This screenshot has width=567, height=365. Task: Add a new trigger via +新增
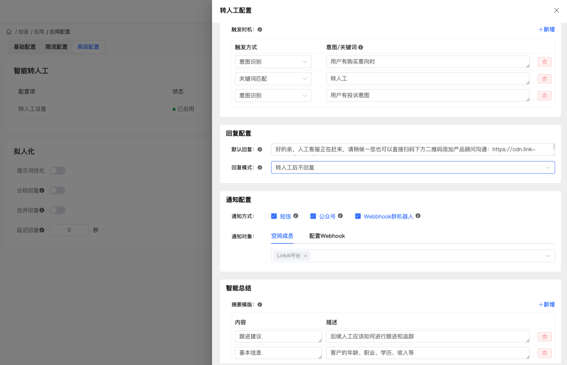tap(546, 29)
